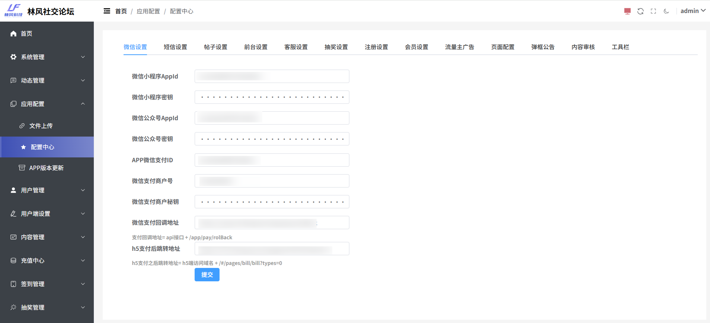Image resolution: width=710 pixels, height=323 pixels.
Task: Click the 林风社交论坛 title
Action: click(x=51, y=12)
